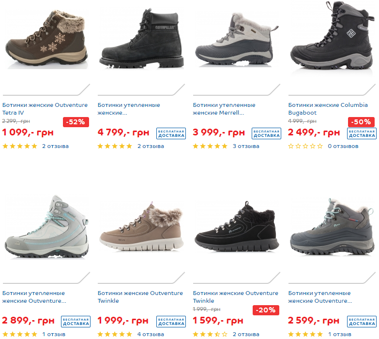Open the 4 отзыва reviews link
This screenshot has height=339, width=379.
[151, 334]
